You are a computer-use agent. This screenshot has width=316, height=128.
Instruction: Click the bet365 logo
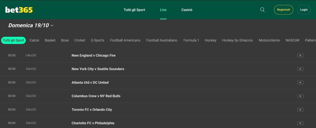(x=19, y=10)
